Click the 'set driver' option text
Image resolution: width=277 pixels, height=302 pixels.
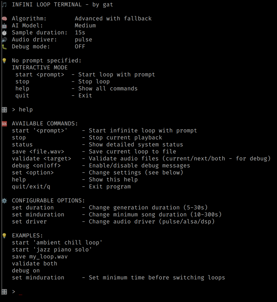coord(29,221)
